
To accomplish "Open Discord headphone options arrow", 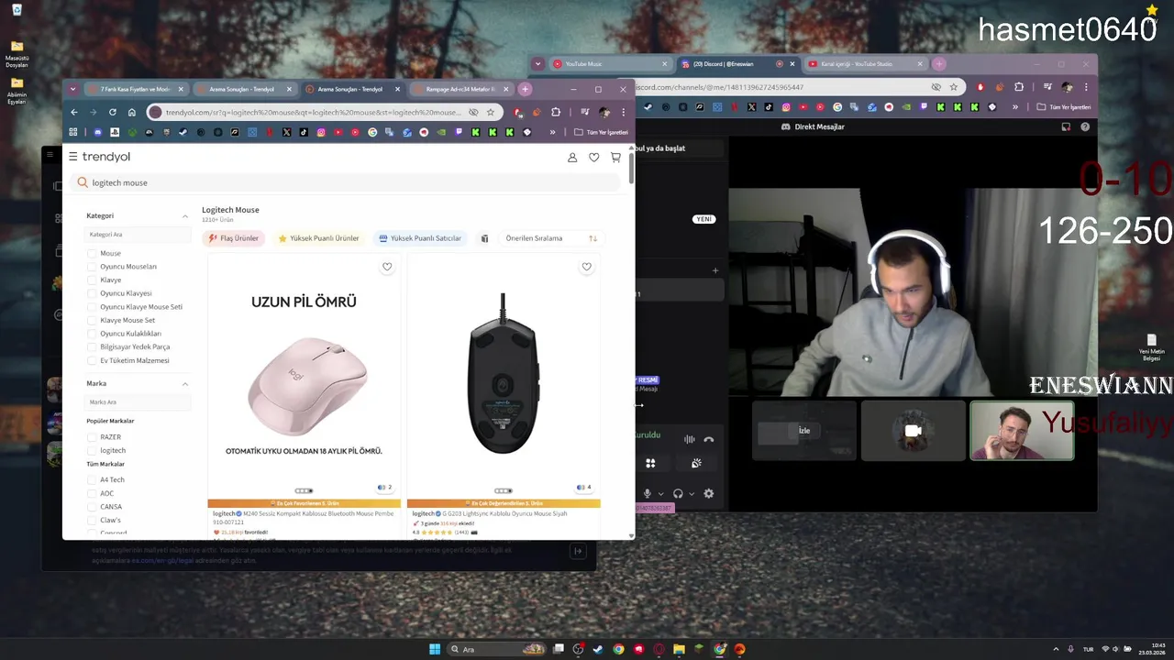I will coord(692,493).
